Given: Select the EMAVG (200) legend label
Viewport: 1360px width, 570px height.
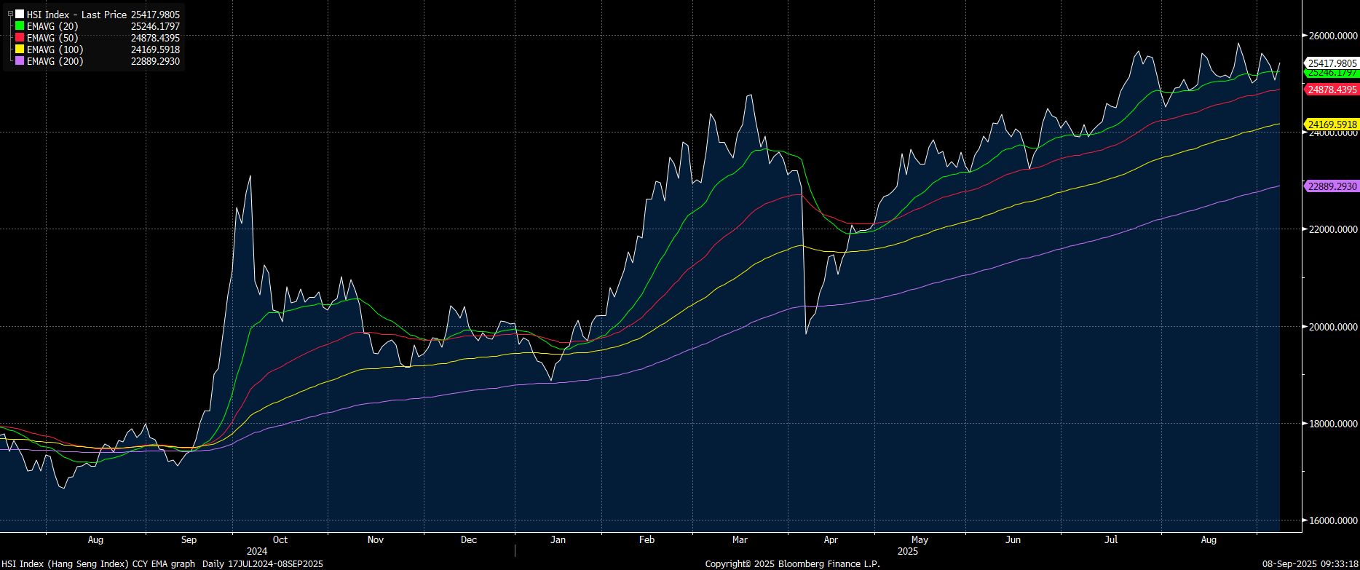Looking at the screenshot, I should pos(55,61).
